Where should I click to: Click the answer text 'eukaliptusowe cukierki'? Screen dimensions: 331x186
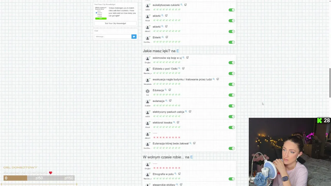tap(166, 5)
